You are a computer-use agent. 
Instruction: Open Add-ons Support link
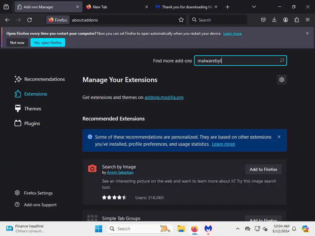36,205
